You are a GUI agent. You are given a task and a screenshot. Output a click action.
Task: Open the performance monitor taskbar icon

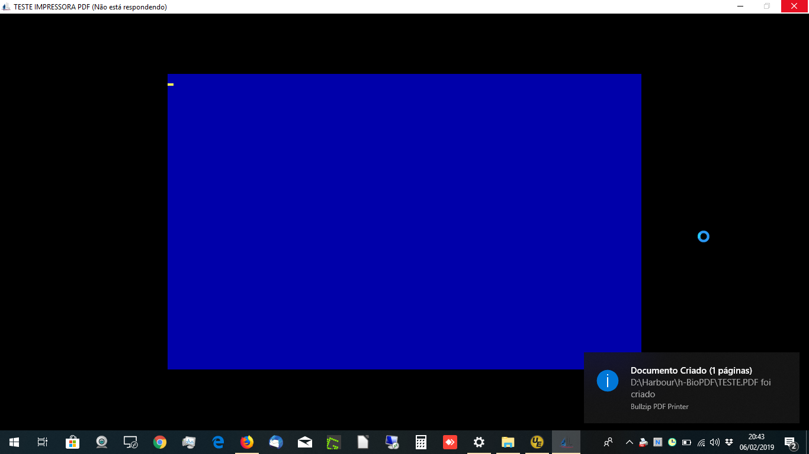(189, 442)
